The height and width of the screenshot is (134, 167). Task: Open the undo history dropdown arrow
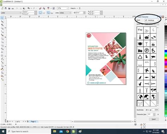coord(31,8)
